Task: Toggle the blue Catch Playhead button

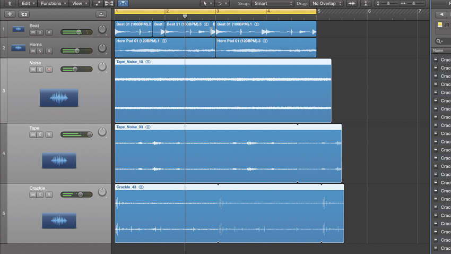Action: [123, 4]
